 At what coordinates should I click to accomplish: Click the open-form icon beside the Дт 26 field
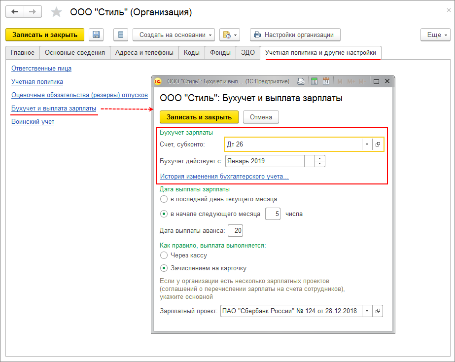(378, 145)
